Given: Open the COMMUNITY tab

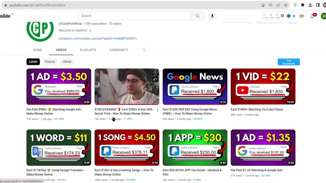Looking at the screenshot, I should 119,50.
